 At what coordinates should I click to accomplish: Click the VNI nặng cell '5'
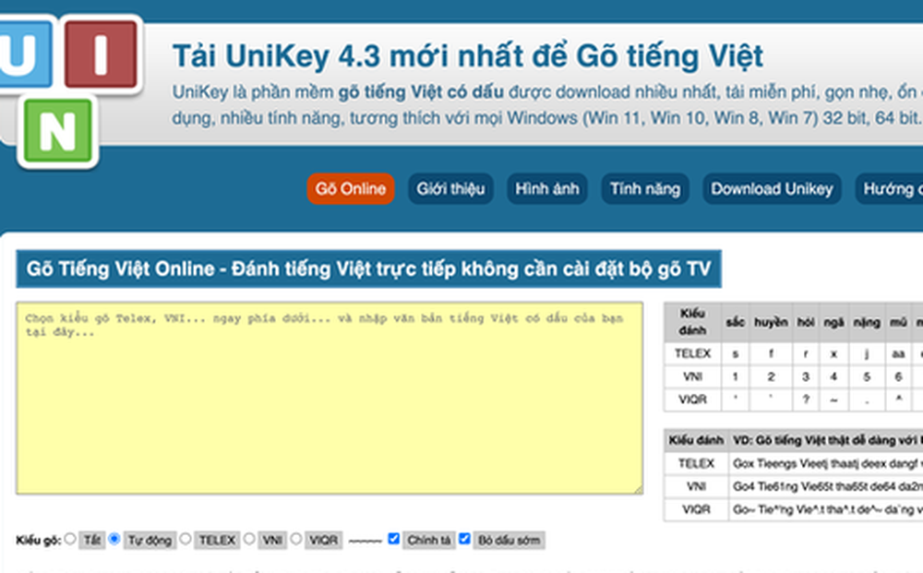pos(867,376)
